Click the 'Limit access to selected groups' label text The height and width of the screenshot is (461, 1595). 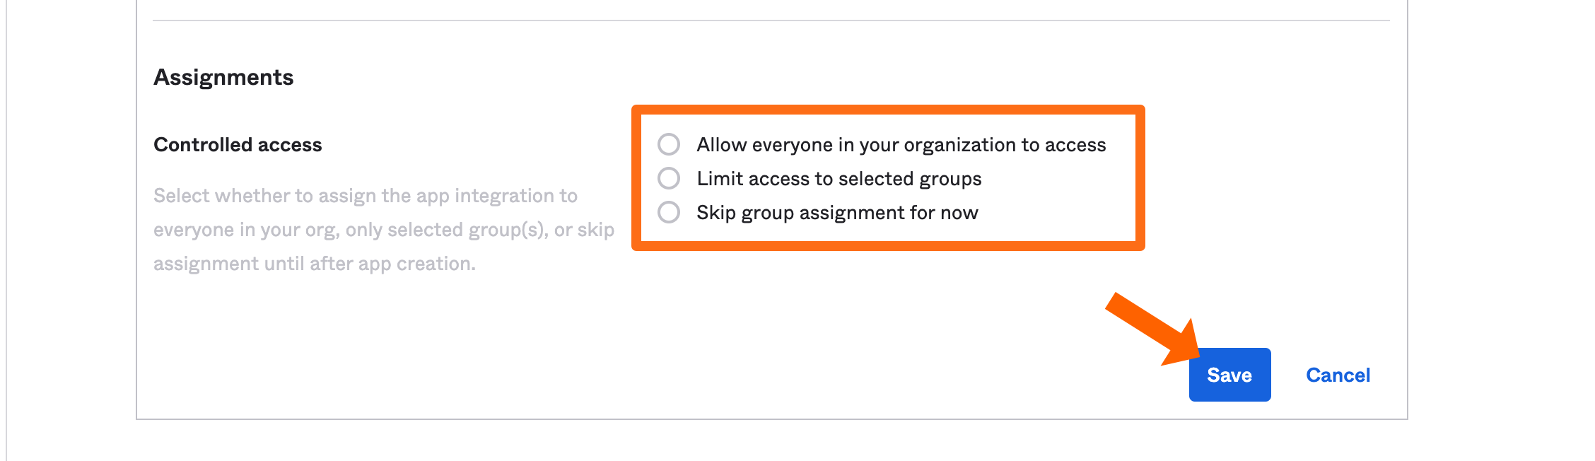839,178
